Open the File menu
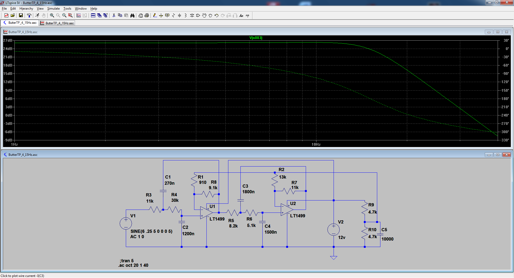Viewport: 514px width, 278px height. pos(4,9)
